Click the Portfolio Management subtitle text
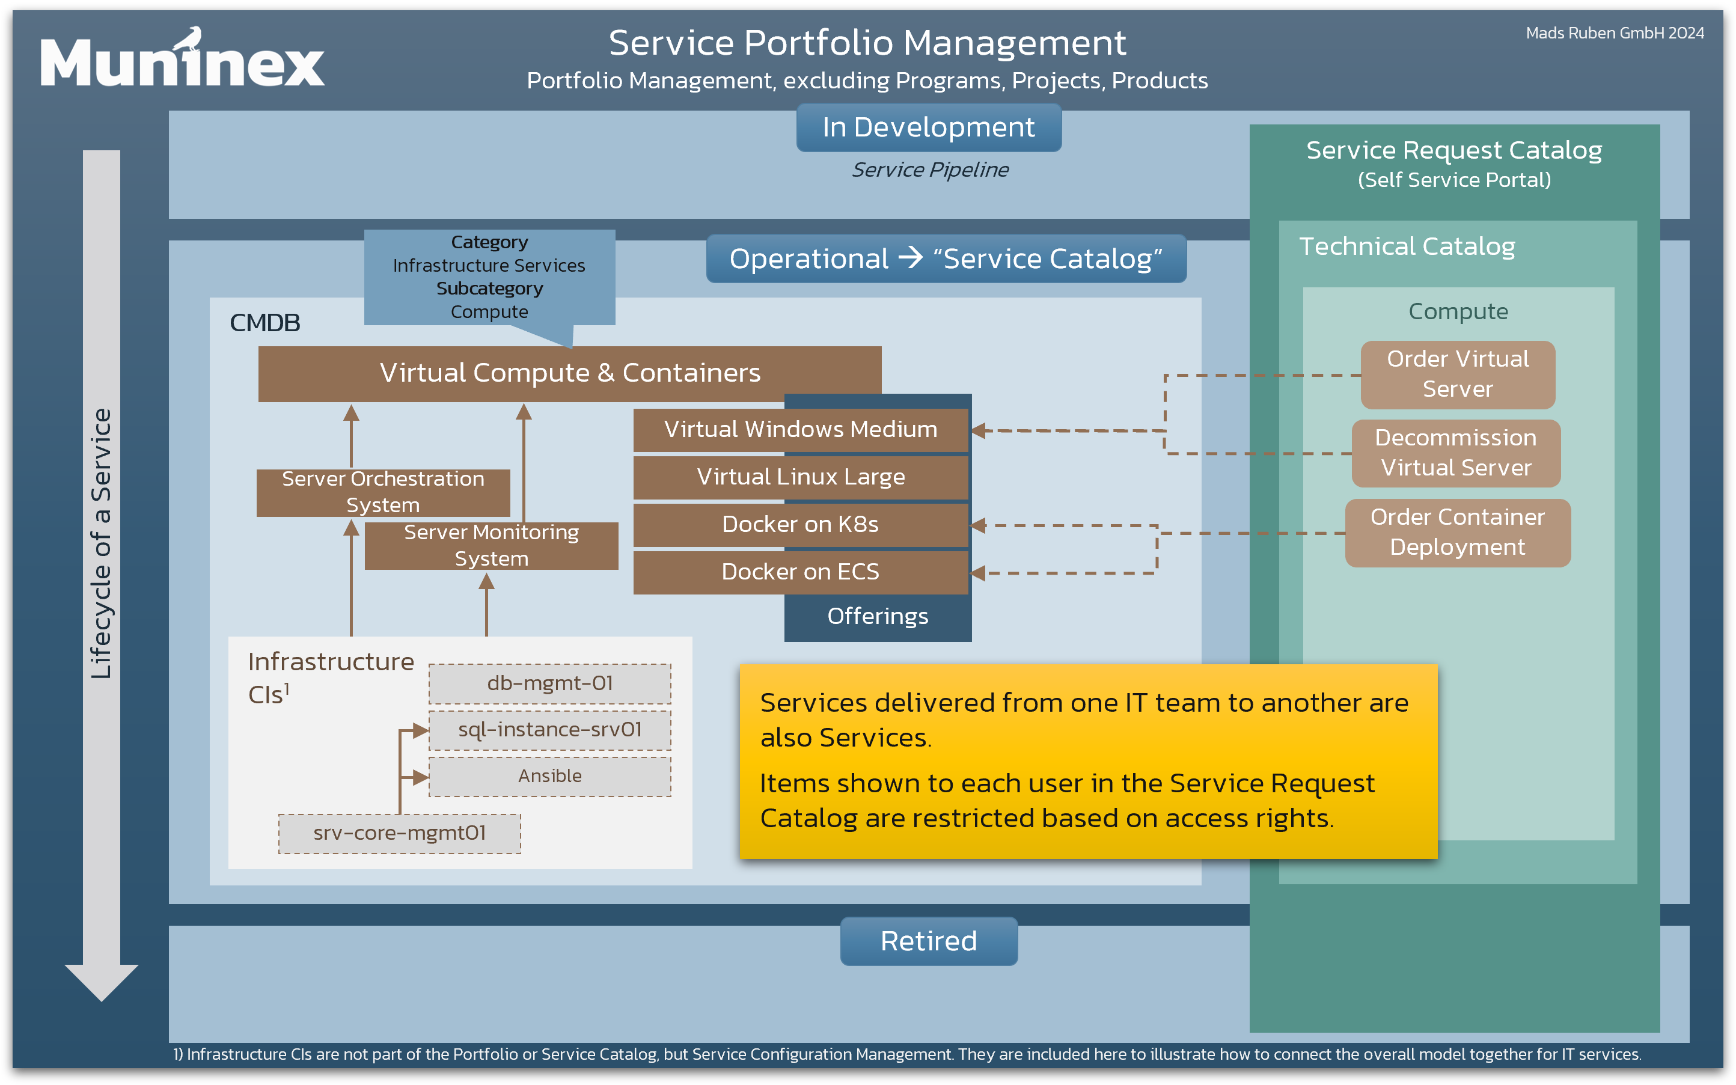The height and width of the screenshot is (1085, 1736). pos(867,81)
